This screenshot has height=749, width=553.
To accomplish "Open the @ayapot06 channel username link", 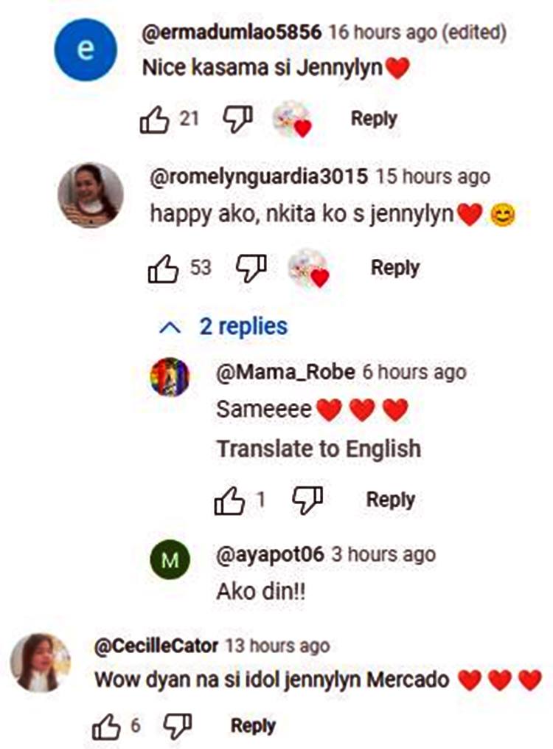I will coord(270,554).
